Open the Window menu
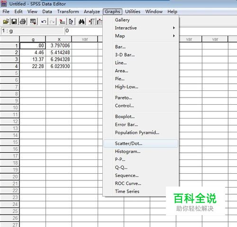The width and height of the screenshot is (237, 227). click(154, 11)
